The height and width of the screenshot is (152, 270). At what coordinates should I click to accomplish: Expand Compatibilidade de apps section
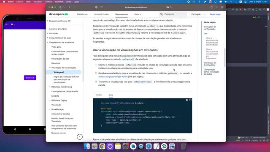point(48,38)
